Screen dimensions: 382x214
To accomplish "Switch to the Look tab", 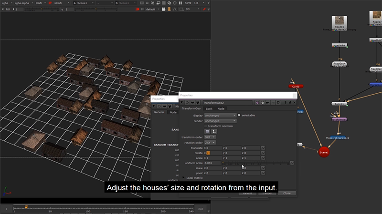I will [209, 109].
